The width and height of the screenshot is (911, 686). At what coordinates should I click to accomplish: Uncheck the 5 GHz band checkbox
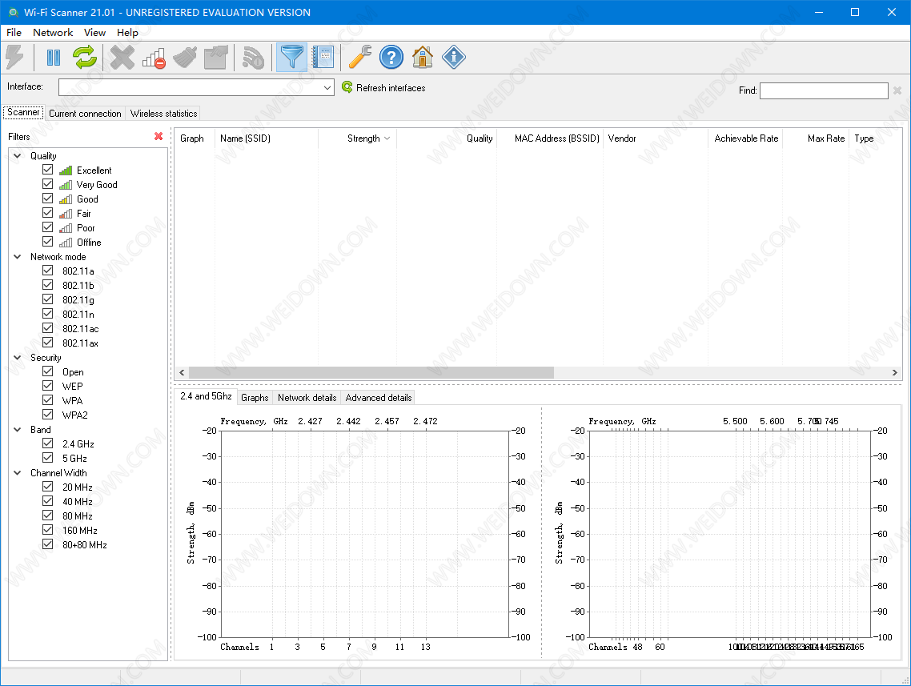click(48, 458)
